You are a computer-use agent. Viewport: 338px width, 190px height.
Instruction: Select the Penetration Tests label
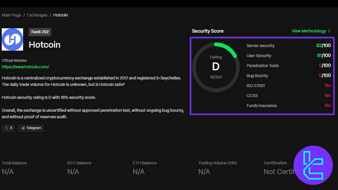click(263, 66)
